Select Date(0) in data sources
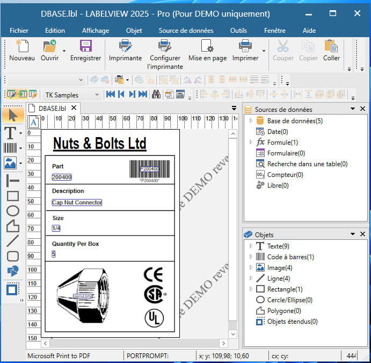371x363 pixels. click(278, 132)
